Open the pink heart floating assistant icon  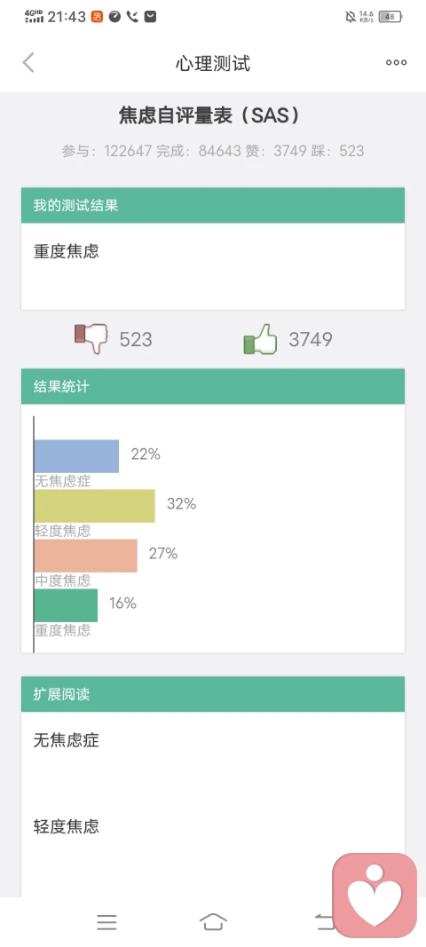(375, 895)
